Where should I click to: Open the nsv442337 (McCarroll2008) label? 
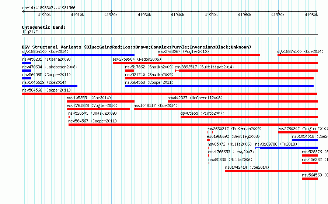(x=195, y=98)
